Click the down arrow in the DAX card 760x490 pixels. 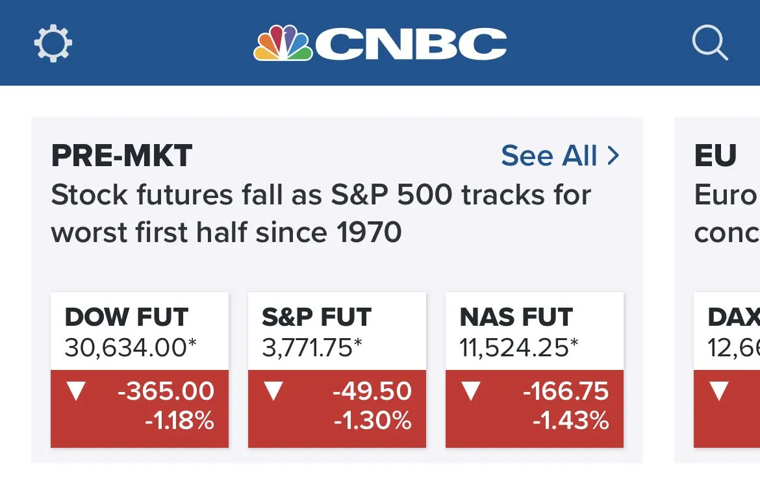tap(719, 391)
